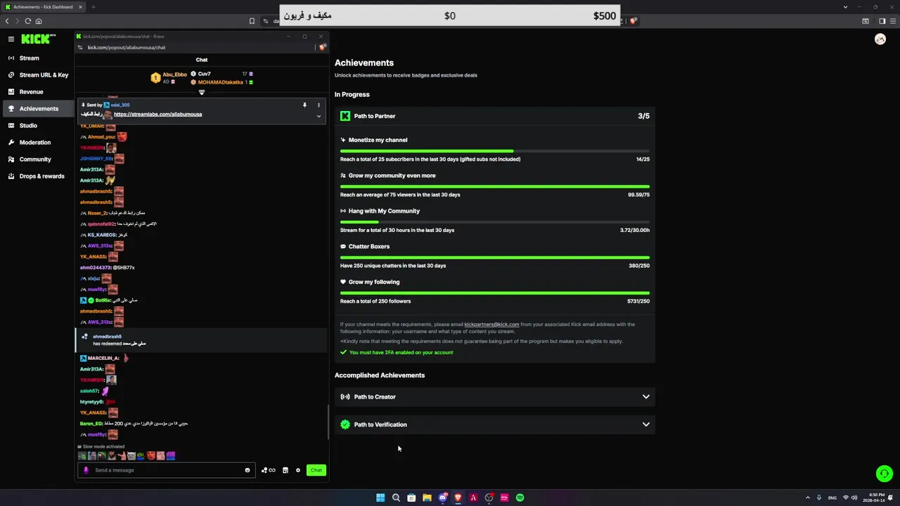Open taskbar Search
The image size is (900, 506).
tap(396, 498)
